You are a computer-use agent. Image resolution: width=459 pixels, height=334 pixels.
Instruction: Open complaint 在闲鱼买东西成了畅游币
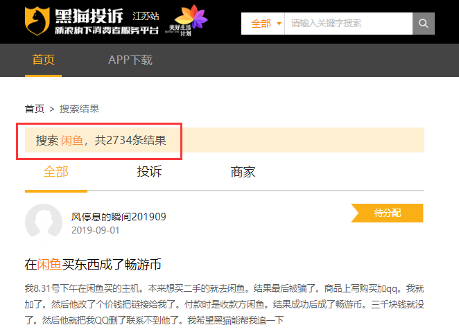point(93,265)
